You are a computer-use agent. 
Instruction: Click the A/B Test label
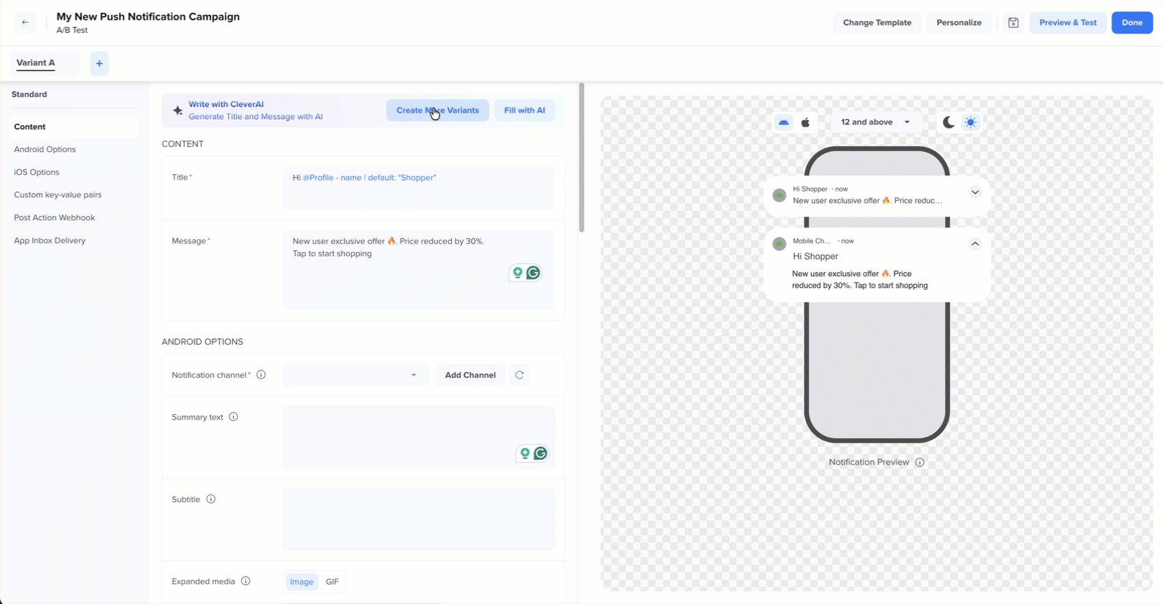(72, 31)
